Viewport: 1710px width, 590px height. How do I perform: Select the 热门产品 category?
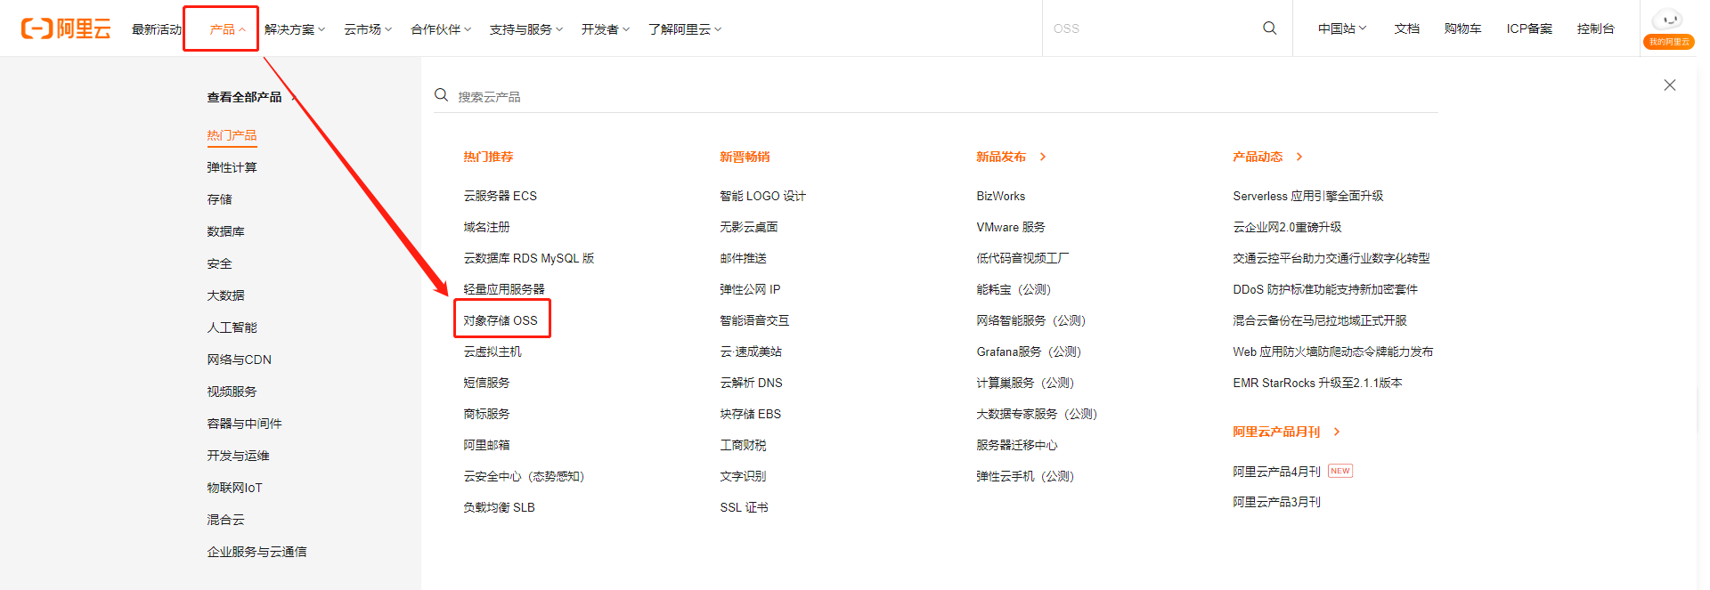pos(232,135)
